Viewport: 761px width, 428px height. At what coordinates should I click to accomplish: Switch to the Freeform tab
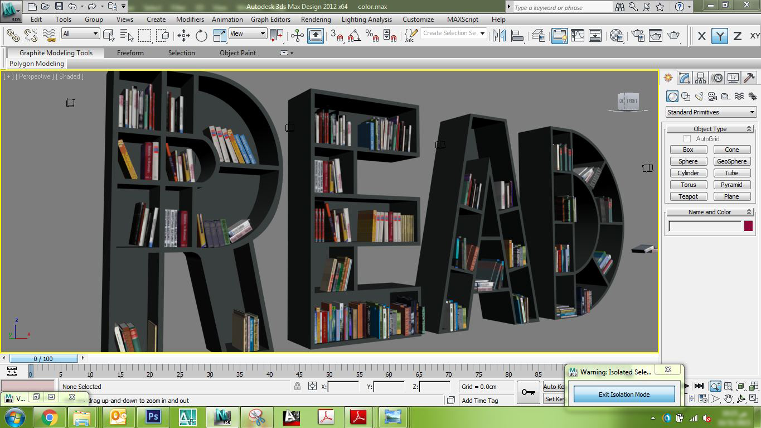click(x=130, y=53)
